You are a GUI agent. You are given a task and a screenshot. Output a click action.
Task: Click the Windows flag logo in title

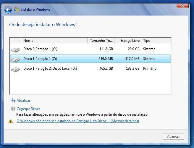click(x=16, y=9)
